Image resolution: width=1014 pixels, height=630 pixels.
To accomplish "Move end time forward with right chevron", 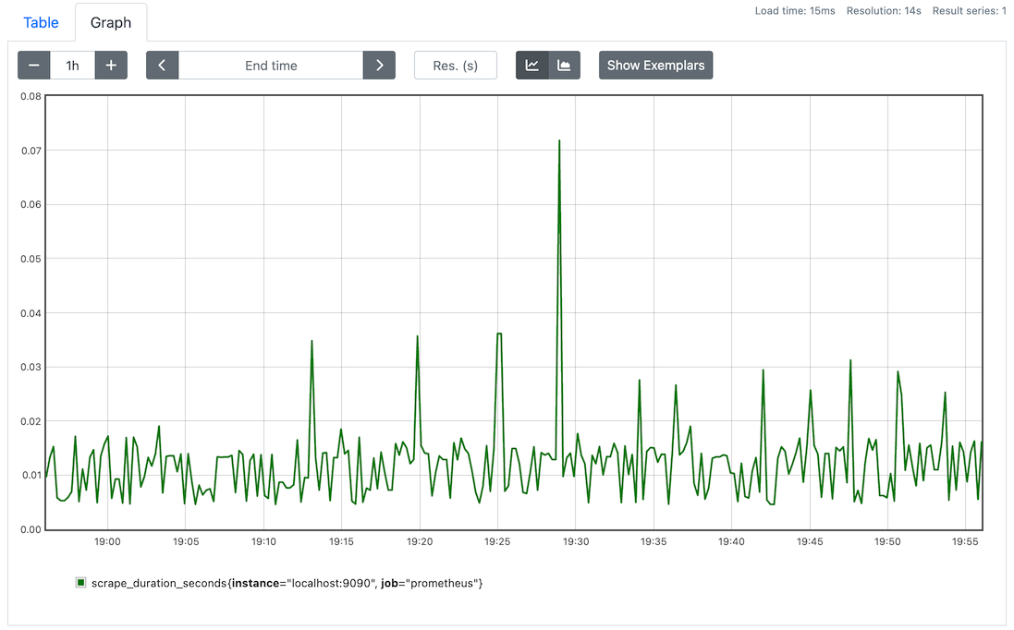I will tap(379, 66).
